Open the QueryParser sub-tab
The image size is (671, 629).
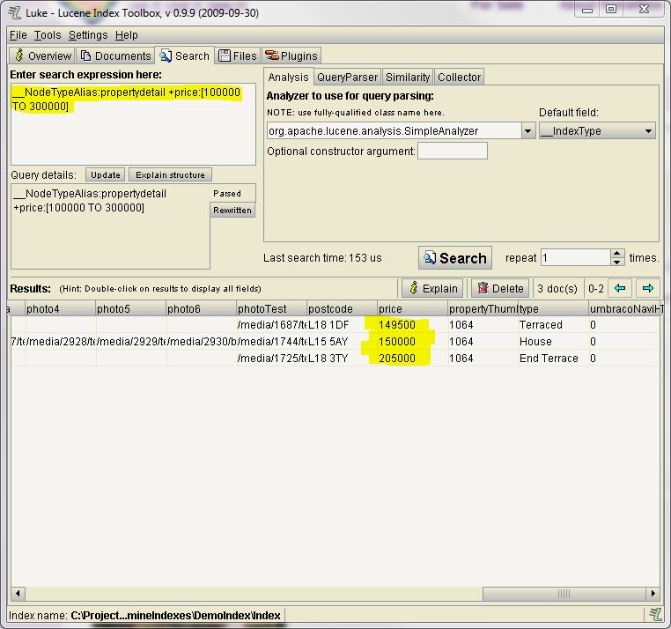pos(348,77)
